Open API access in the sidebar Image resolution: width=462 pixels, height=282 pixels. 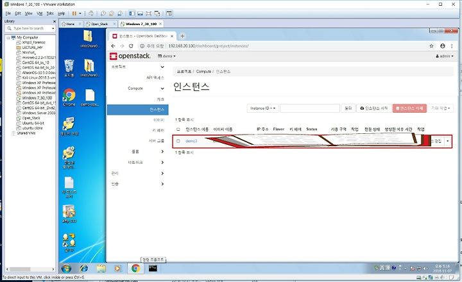(155, 78)
